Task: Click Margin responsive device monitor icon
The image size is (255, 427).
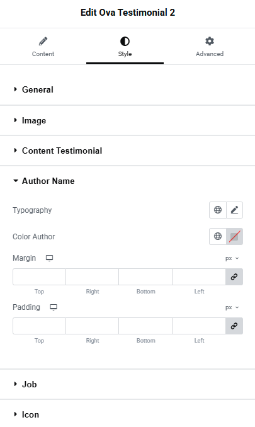Action: [x=49, y=258]
